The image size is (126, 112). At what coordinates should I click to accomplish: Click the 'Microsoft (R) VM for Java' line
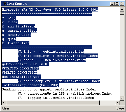click(50, 10)
